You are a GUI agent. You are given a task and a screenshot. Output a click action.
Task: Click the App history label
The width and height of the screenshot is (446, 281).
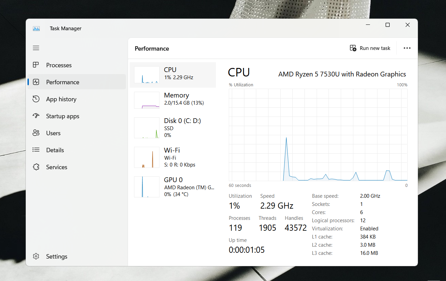[x=61, y=99]
